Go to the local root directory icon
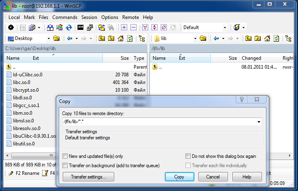This screenshot has height=191, width=298. [111, 38]
